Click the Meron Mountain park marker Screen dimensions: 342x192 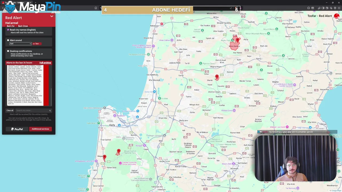(269, 34)
